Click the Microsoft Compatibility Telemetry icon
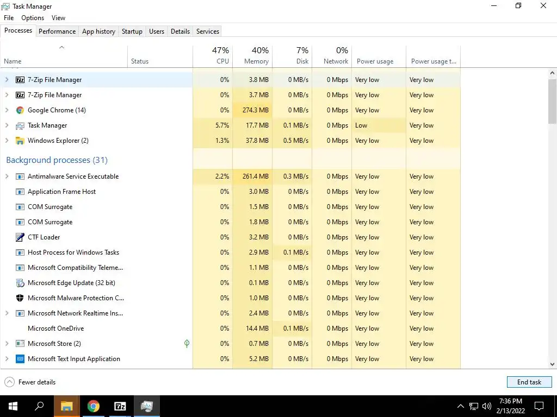Image resolution: width=557 pixels, height=417 pixels. pos(20,268)
